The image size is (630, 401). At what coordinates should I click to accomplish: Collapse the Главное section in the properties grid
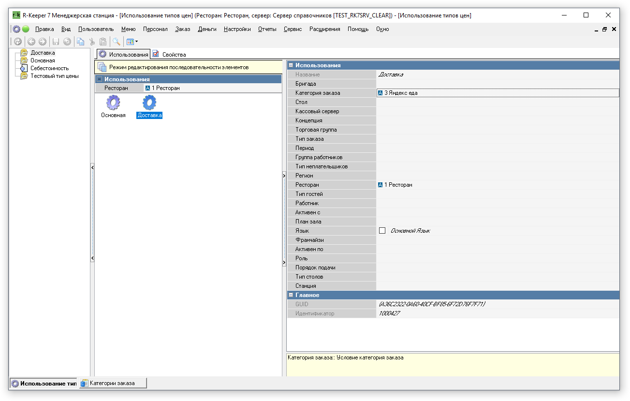click(x=291, y=295)
